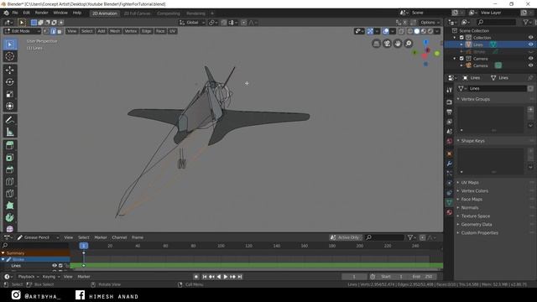Toggle perspective/orthographic grid gizmo

pyautogui.click(x=377, y=44)
